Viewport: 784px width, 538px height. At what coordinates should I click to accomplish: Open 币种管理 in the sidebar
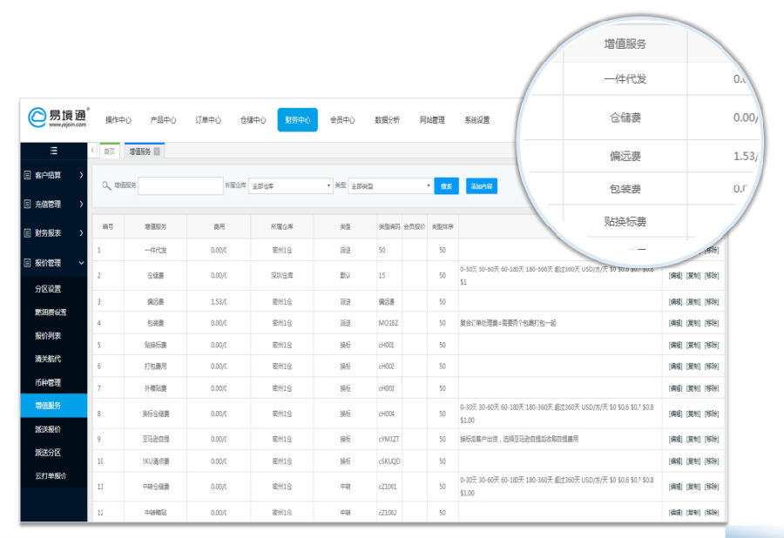(48, 383)
